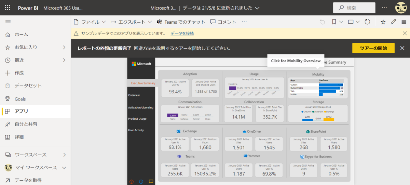410x185 pixels.
Task: Collapse the navigation pane hamburger icon
Action: pyautogui.click(x=8, y=22)
